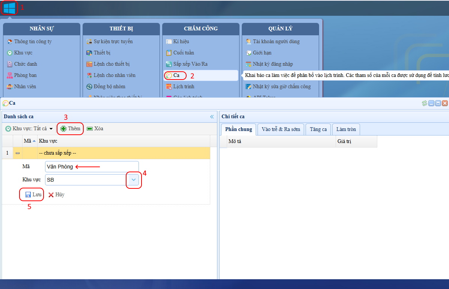
Task: Open Nhật ký sửa giờ chấm công
Action: [x=278, y=86]
